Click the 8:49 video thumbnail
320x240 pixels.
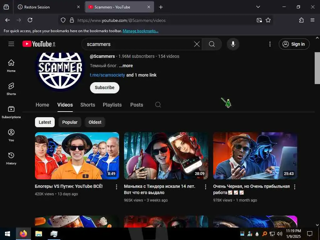click(x=77, y=156)
